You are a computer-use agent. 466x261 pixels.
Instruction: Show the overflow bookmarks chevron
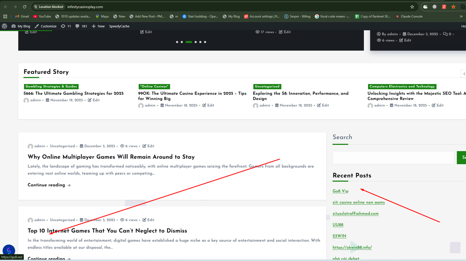[x=461, y=16]
